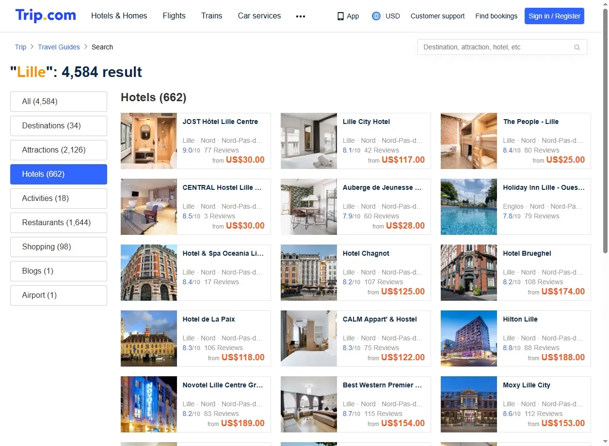The width and height of the screenshot is (609, 446).
Task: Open Car services menu
Action: coord(259,15)
